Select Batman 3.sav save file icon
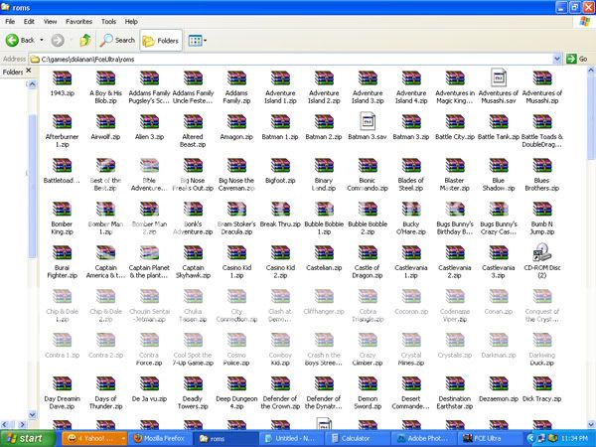Screen dimensions: 596x447 click(368, 121)
